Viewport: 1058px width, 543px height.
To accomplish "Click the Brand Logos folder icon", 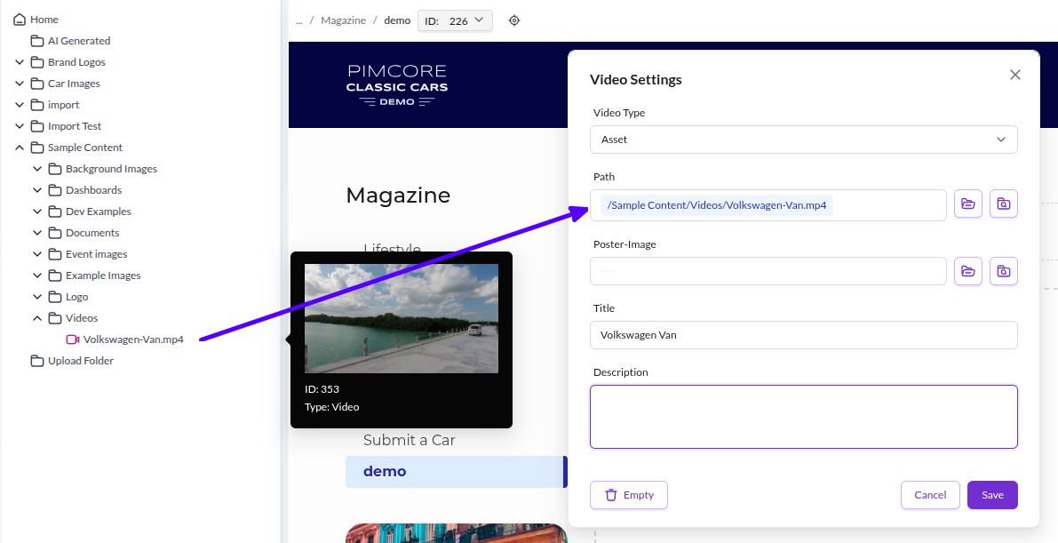I will (38, 62).
